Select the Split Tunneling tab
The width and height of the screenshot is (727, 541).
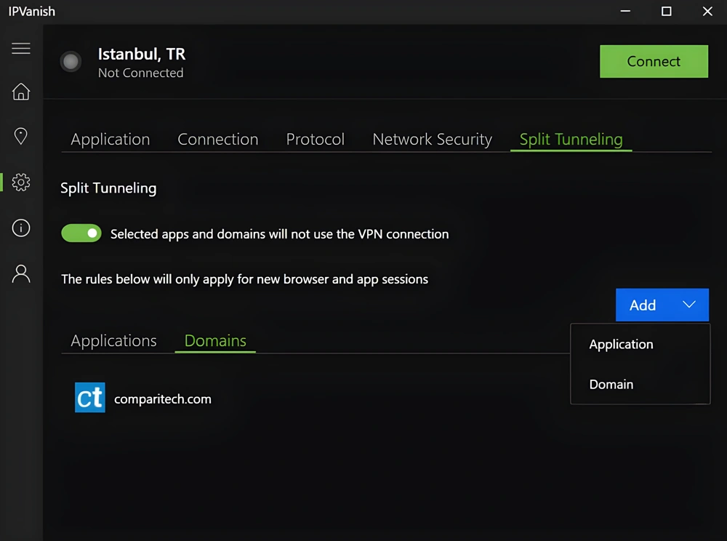[571, 139]
